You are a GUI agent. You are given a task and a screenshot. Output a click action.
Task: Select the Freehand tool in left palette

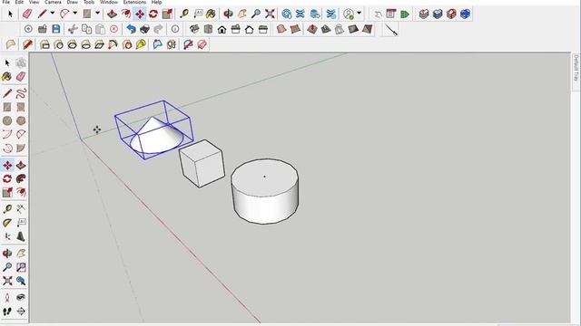click(21, 92)
